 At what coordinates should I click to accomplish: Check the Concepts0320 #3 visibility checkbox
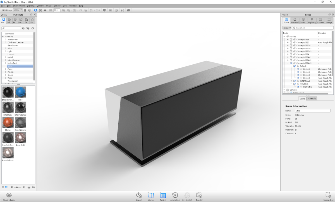291,51
